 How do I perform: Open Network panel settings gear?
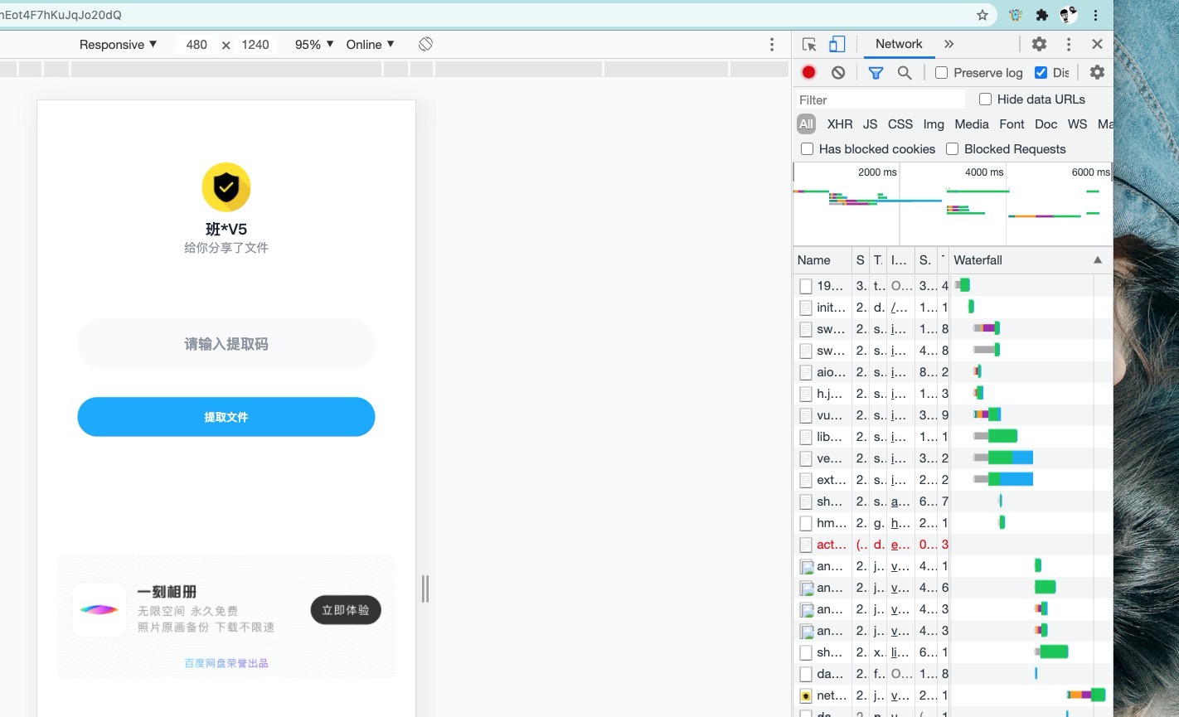coord(1097,73)
